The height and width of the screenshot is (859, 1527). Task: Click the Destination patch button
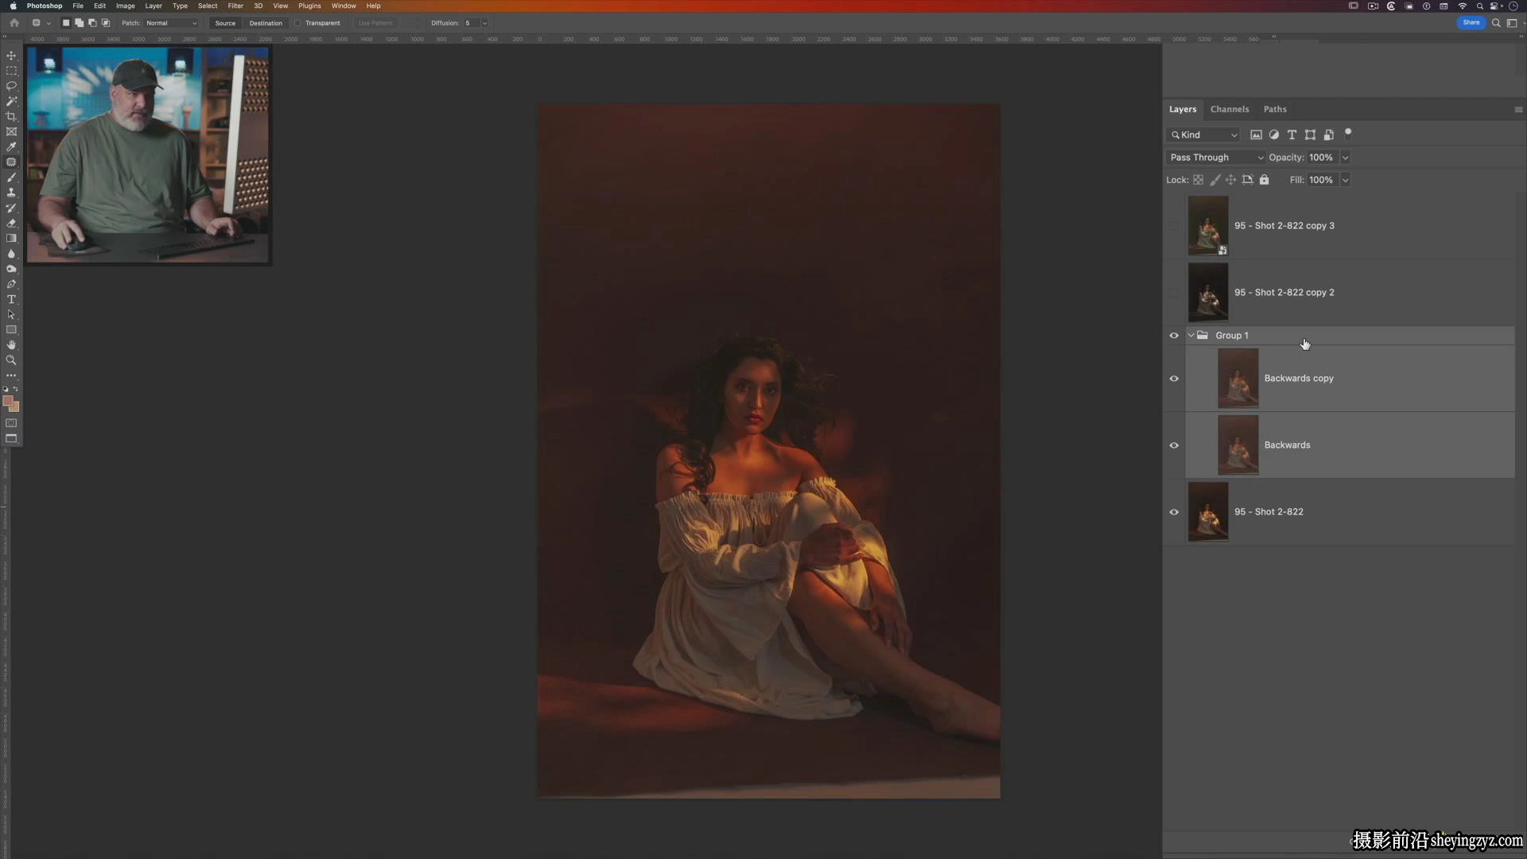click(x=266, y=23)
